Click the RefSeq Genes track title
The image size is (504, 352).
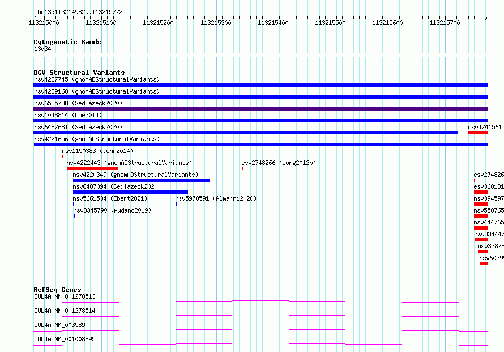(x=57, y=290)
